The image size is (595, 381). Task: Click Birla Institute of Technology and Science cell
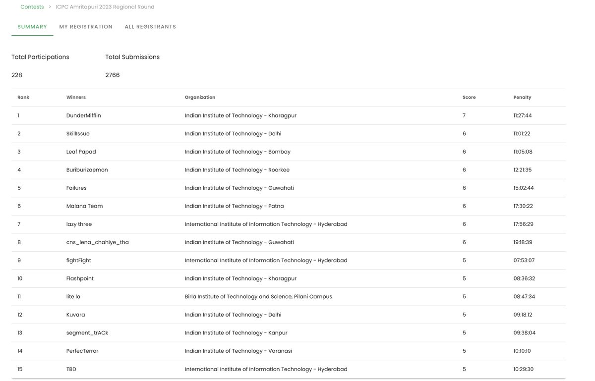258,297
